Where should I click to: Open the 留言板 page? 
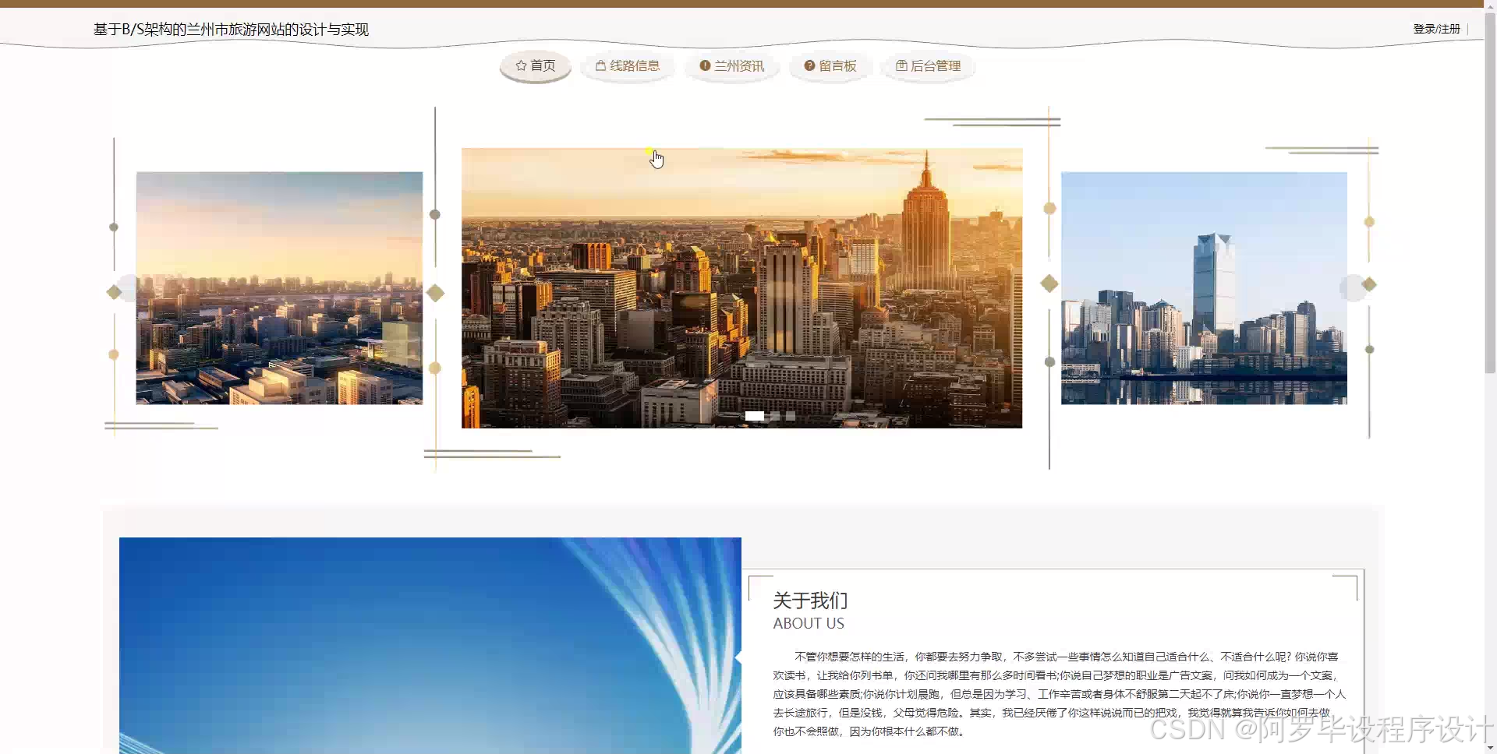[x=830, y=66]
